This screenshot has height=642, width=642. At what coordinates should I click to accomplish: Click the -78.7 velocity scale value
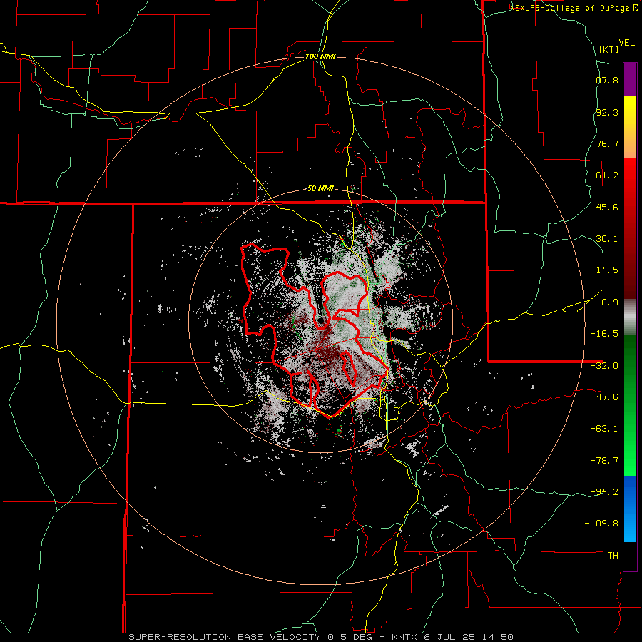point(604,461)
